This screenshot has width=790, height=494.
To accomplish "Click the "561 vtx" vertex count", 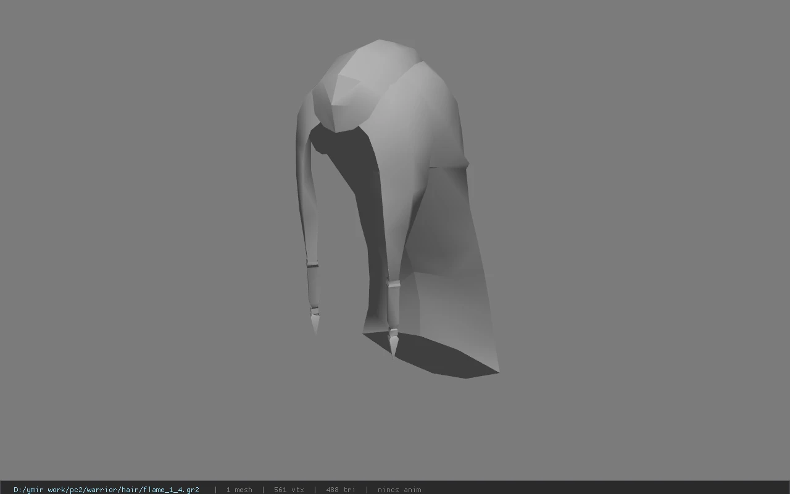I will pos(289,490).
